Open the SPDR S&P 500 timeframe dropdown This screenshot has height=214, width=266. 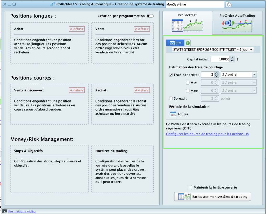(x=213, y=49)
